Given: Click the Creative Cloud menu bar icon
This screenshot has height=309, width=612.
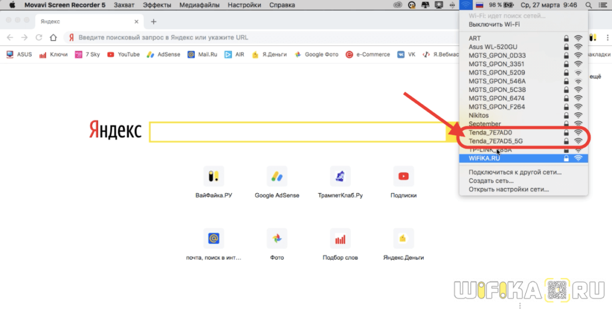Looking at the screenshot, I should pos(397,5).
